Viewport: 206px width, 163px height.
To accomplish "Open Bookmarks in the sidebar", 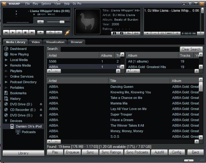I will (x=18, y=93).
